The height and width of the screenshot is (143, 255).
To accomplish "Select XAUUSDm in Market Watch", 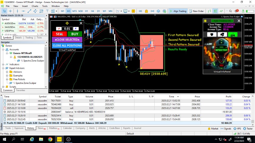I will tap(23, 27).
